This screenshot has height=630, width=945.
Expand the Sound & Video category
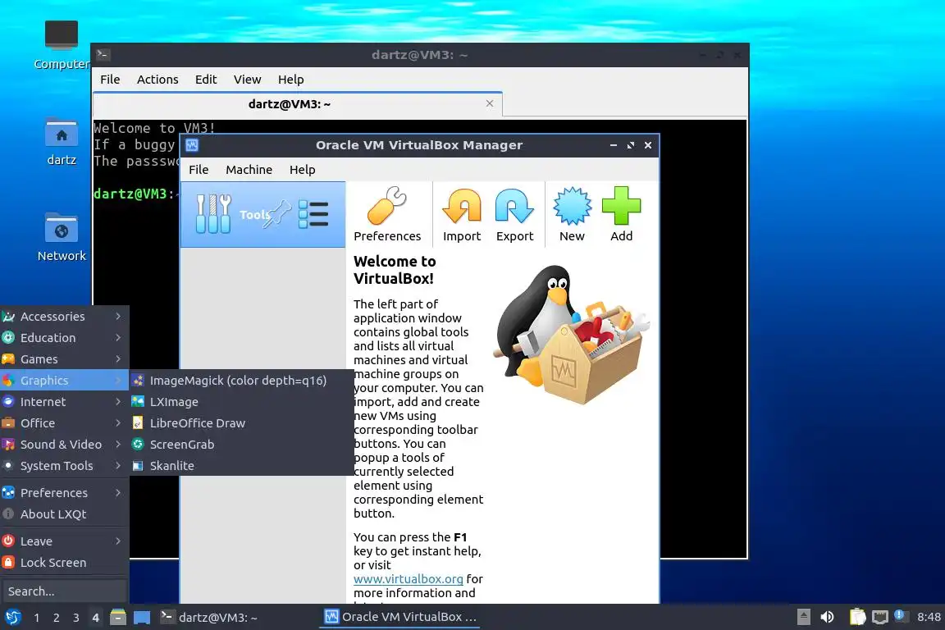(65, 445)
